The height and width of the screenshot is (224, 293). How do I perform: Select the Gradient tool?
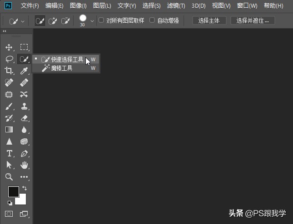point(9,130)
